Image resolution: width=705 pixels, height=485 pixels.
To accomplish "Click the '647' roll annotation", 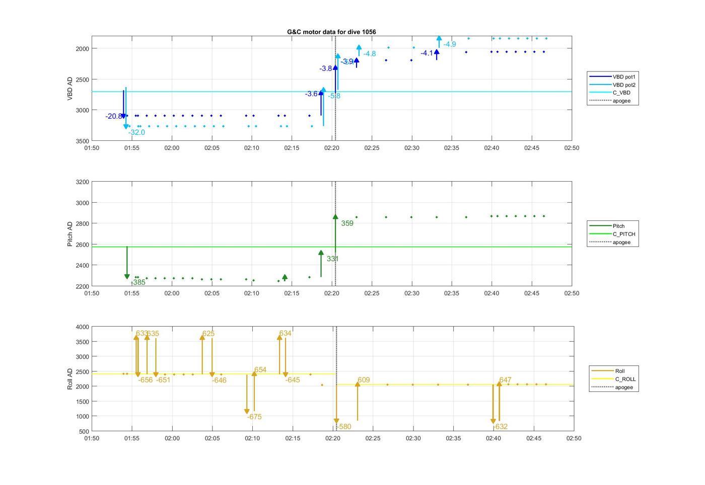I will (505, 380).
